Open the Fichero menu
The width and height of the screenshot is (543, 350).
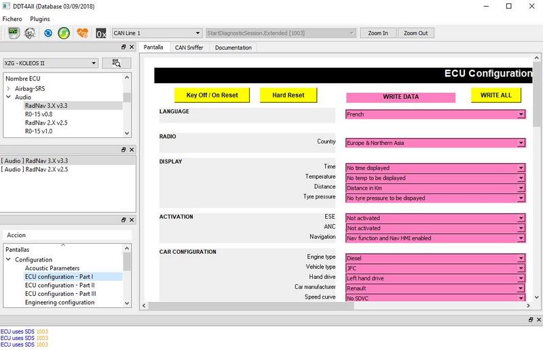pyautogui.click(x=12, y=19)
